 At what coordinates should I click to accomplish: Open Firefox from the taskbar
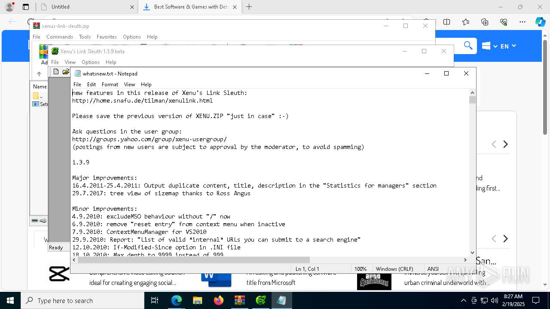click(x=219, y=300)
